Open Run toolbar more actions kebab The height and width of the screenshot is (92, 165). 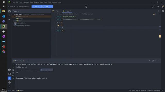(27, 61)
